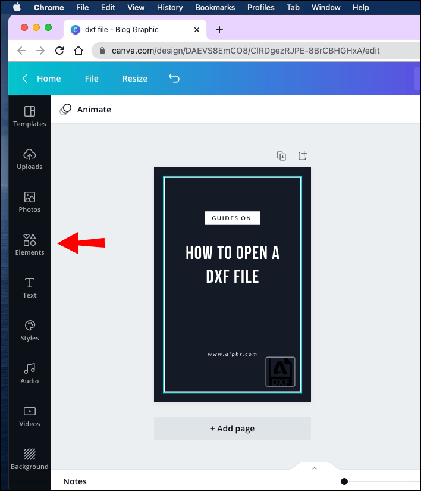421x491 pixels.
Task: Open the Canva File menu
Action: [x=92, y=79]
